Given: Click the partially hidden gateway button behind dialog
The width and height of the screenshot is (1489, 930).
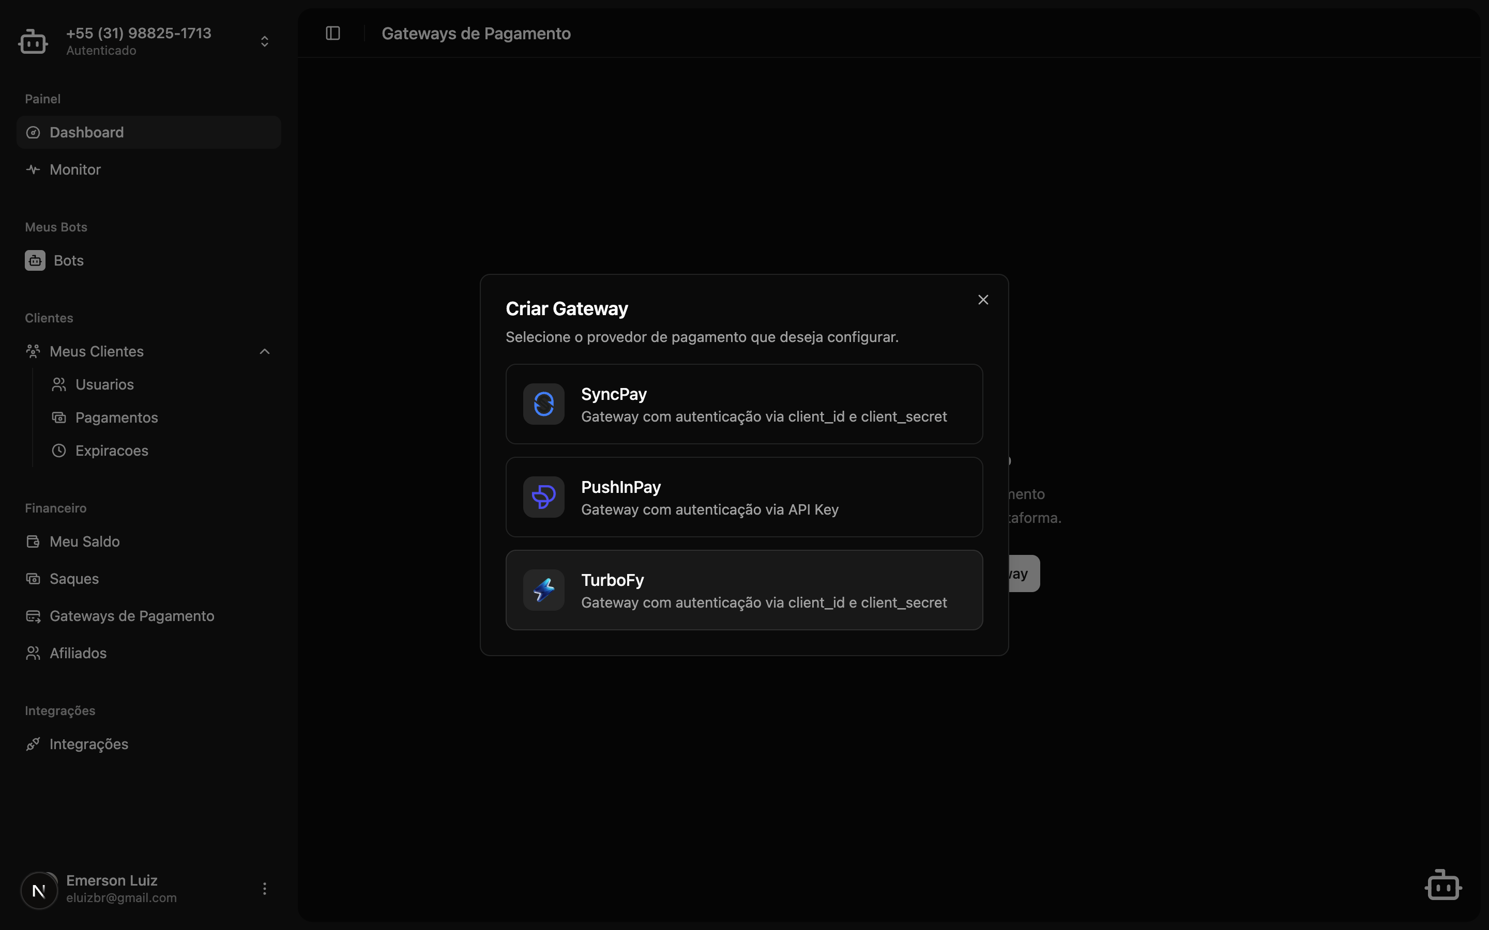Looking at the screenshot, I should 1024,574.
